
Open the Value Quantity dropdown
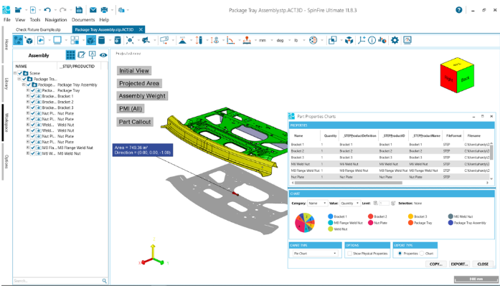(x=349, y=203)
